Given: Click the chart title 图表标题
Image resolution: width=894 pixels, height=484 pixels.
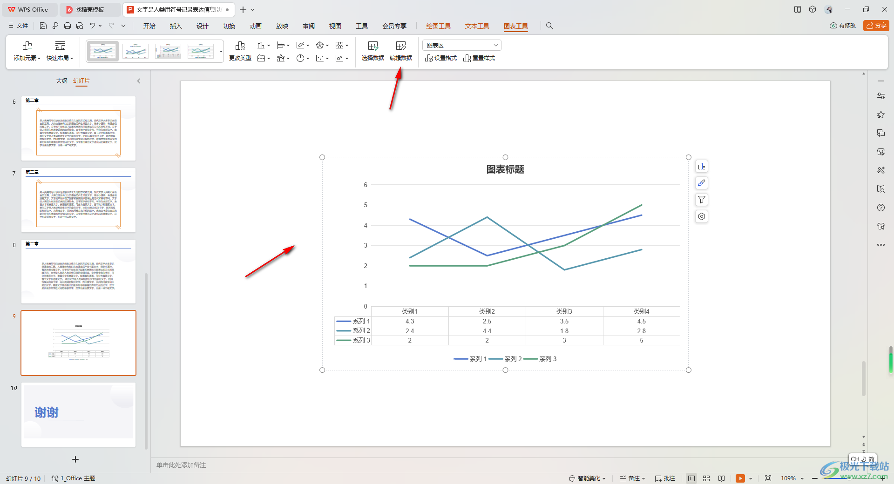Looking at the screenshot, I should click(x=505, y=169).
